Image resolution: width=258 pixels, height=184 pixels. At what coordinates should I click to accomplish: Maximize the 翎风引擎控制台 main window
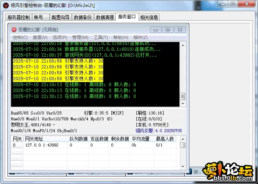[x=233, y=4]
